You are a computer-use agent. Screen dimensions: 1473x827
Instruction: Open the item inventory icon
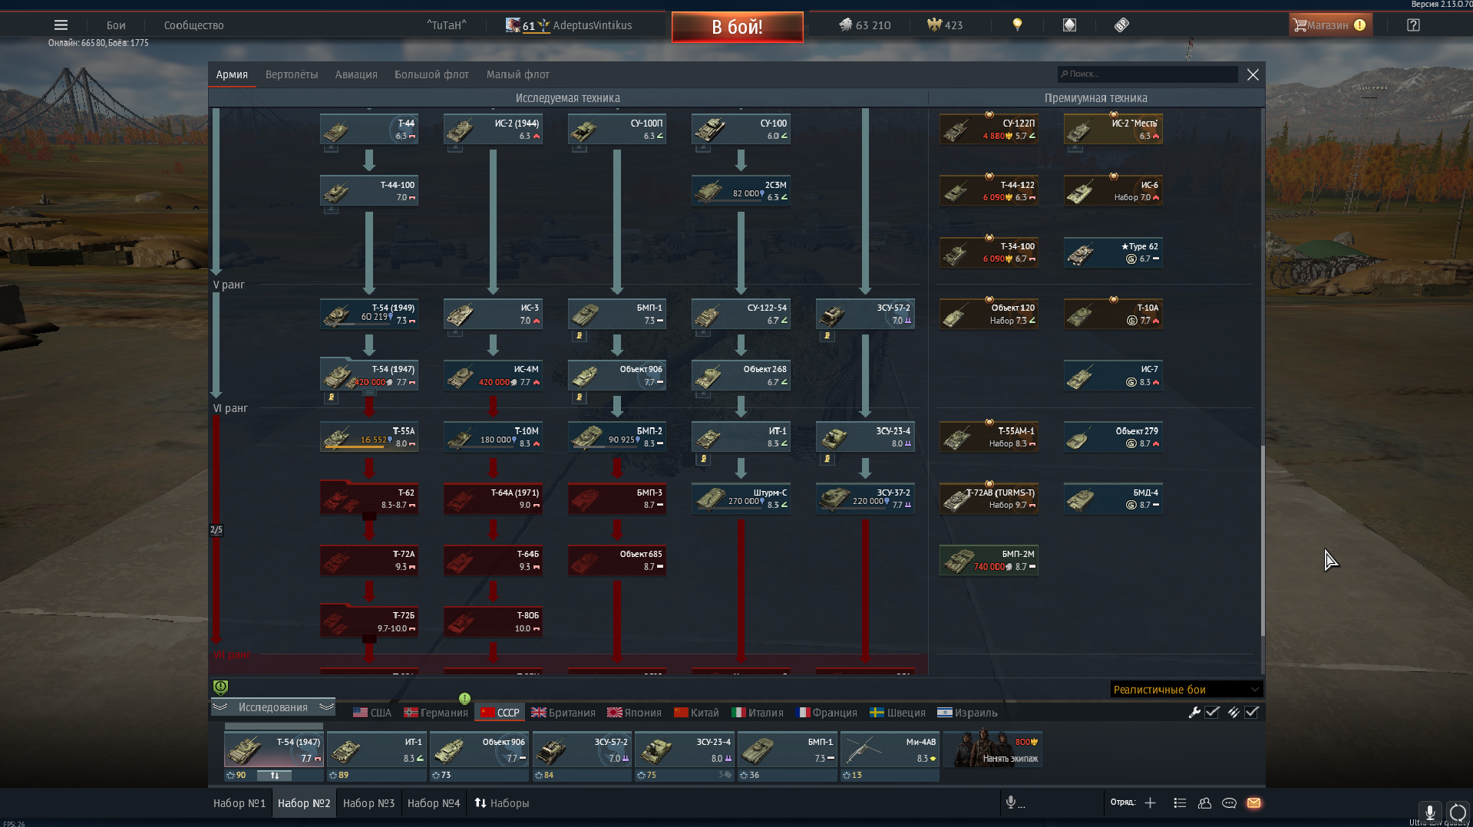(1069, 25)
